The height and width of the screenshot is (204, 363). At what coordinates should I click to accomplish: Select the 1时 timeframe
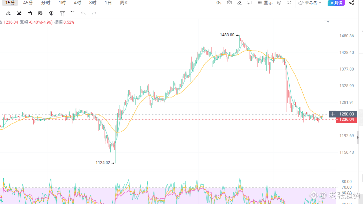62,3
